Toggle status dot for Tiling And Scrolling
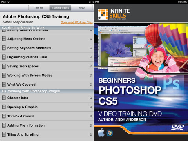The image size is (188, 141). [x=91, y=134]
